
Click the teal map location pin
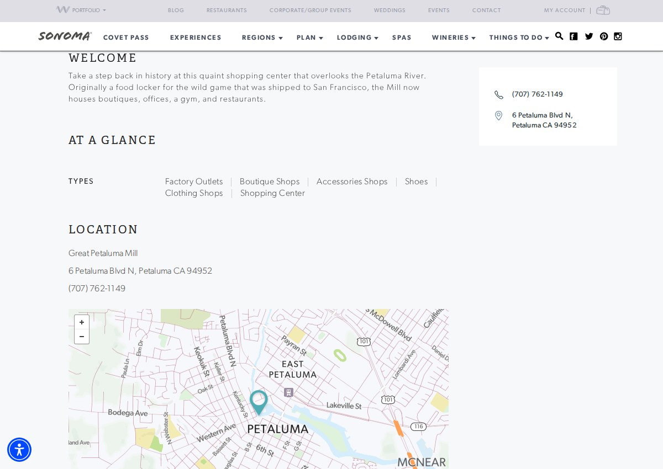[259, 402]
